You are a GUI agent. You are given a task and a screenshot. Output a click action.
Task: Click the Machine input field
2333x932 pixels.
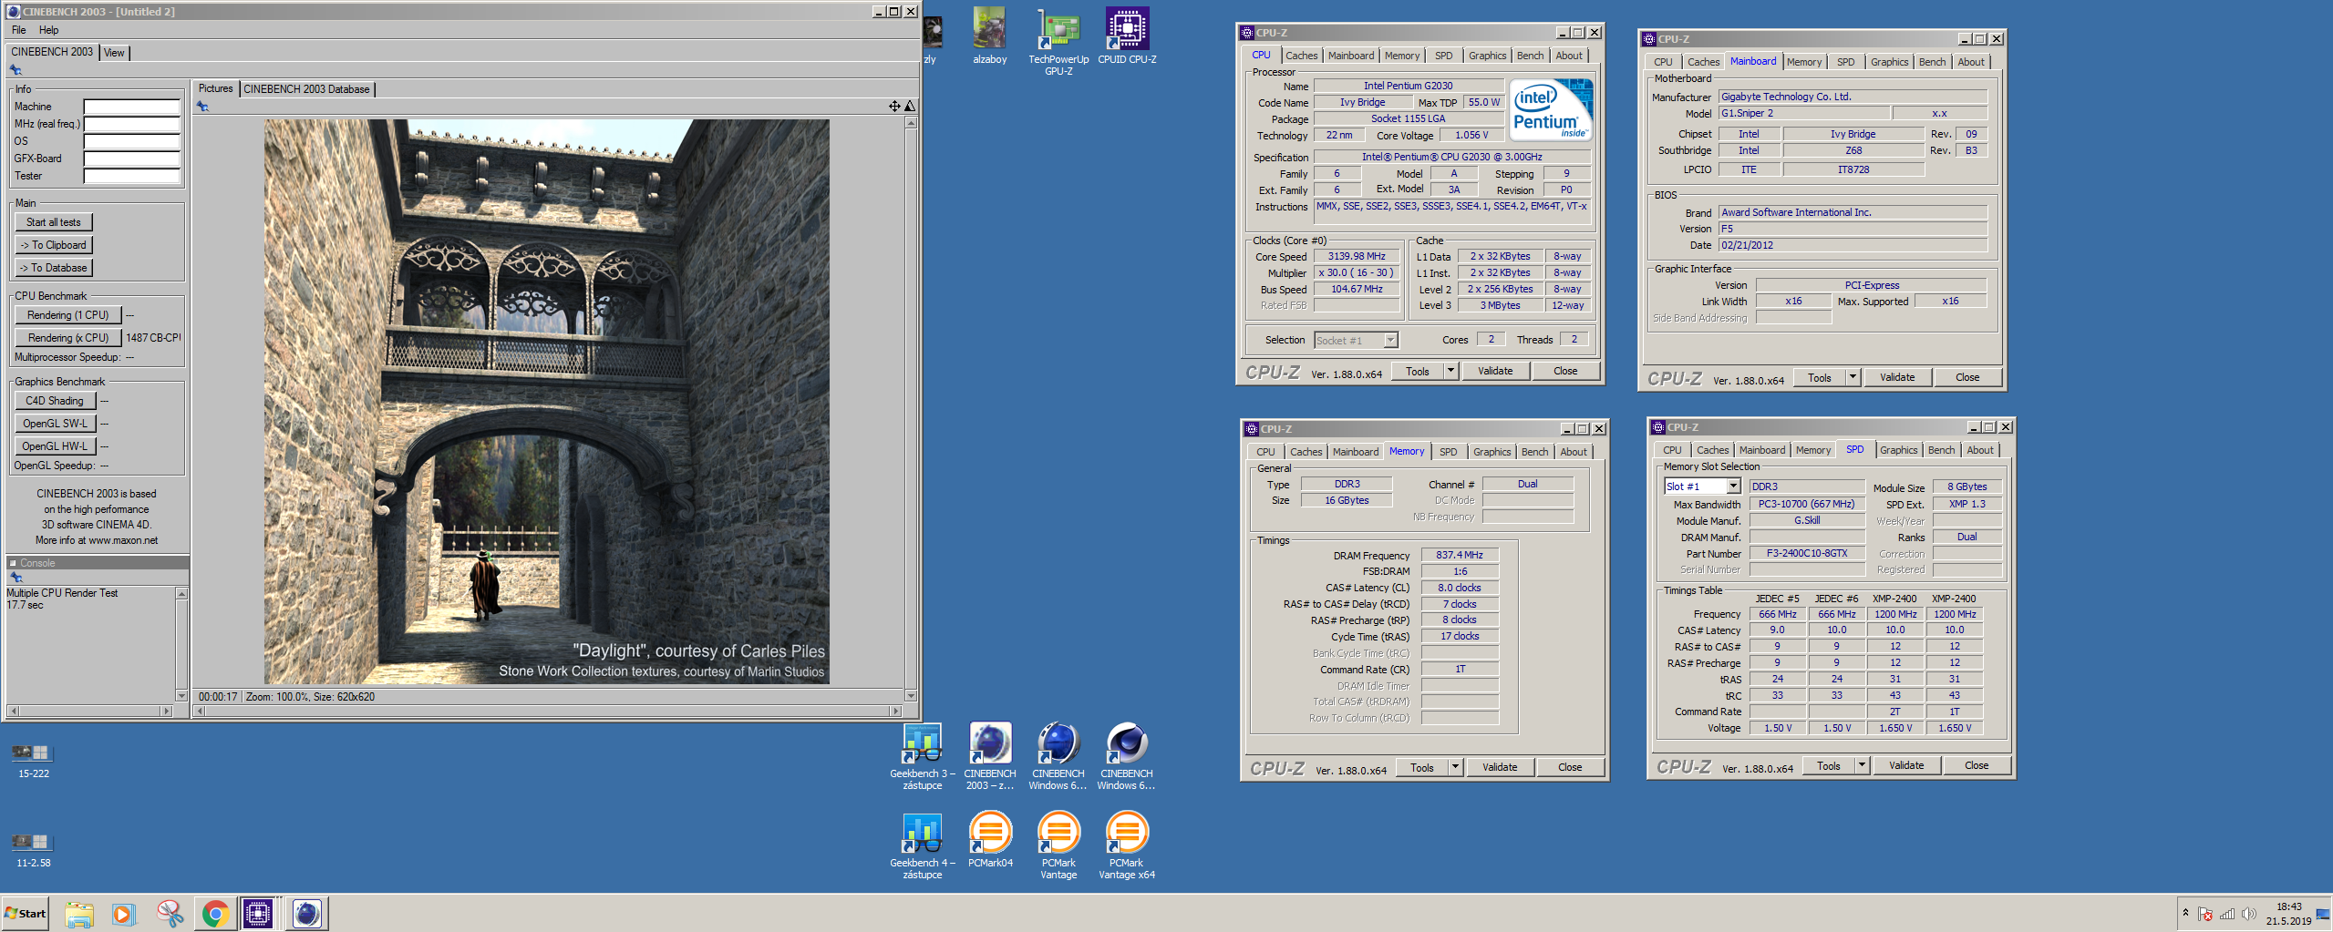point(132,107)
